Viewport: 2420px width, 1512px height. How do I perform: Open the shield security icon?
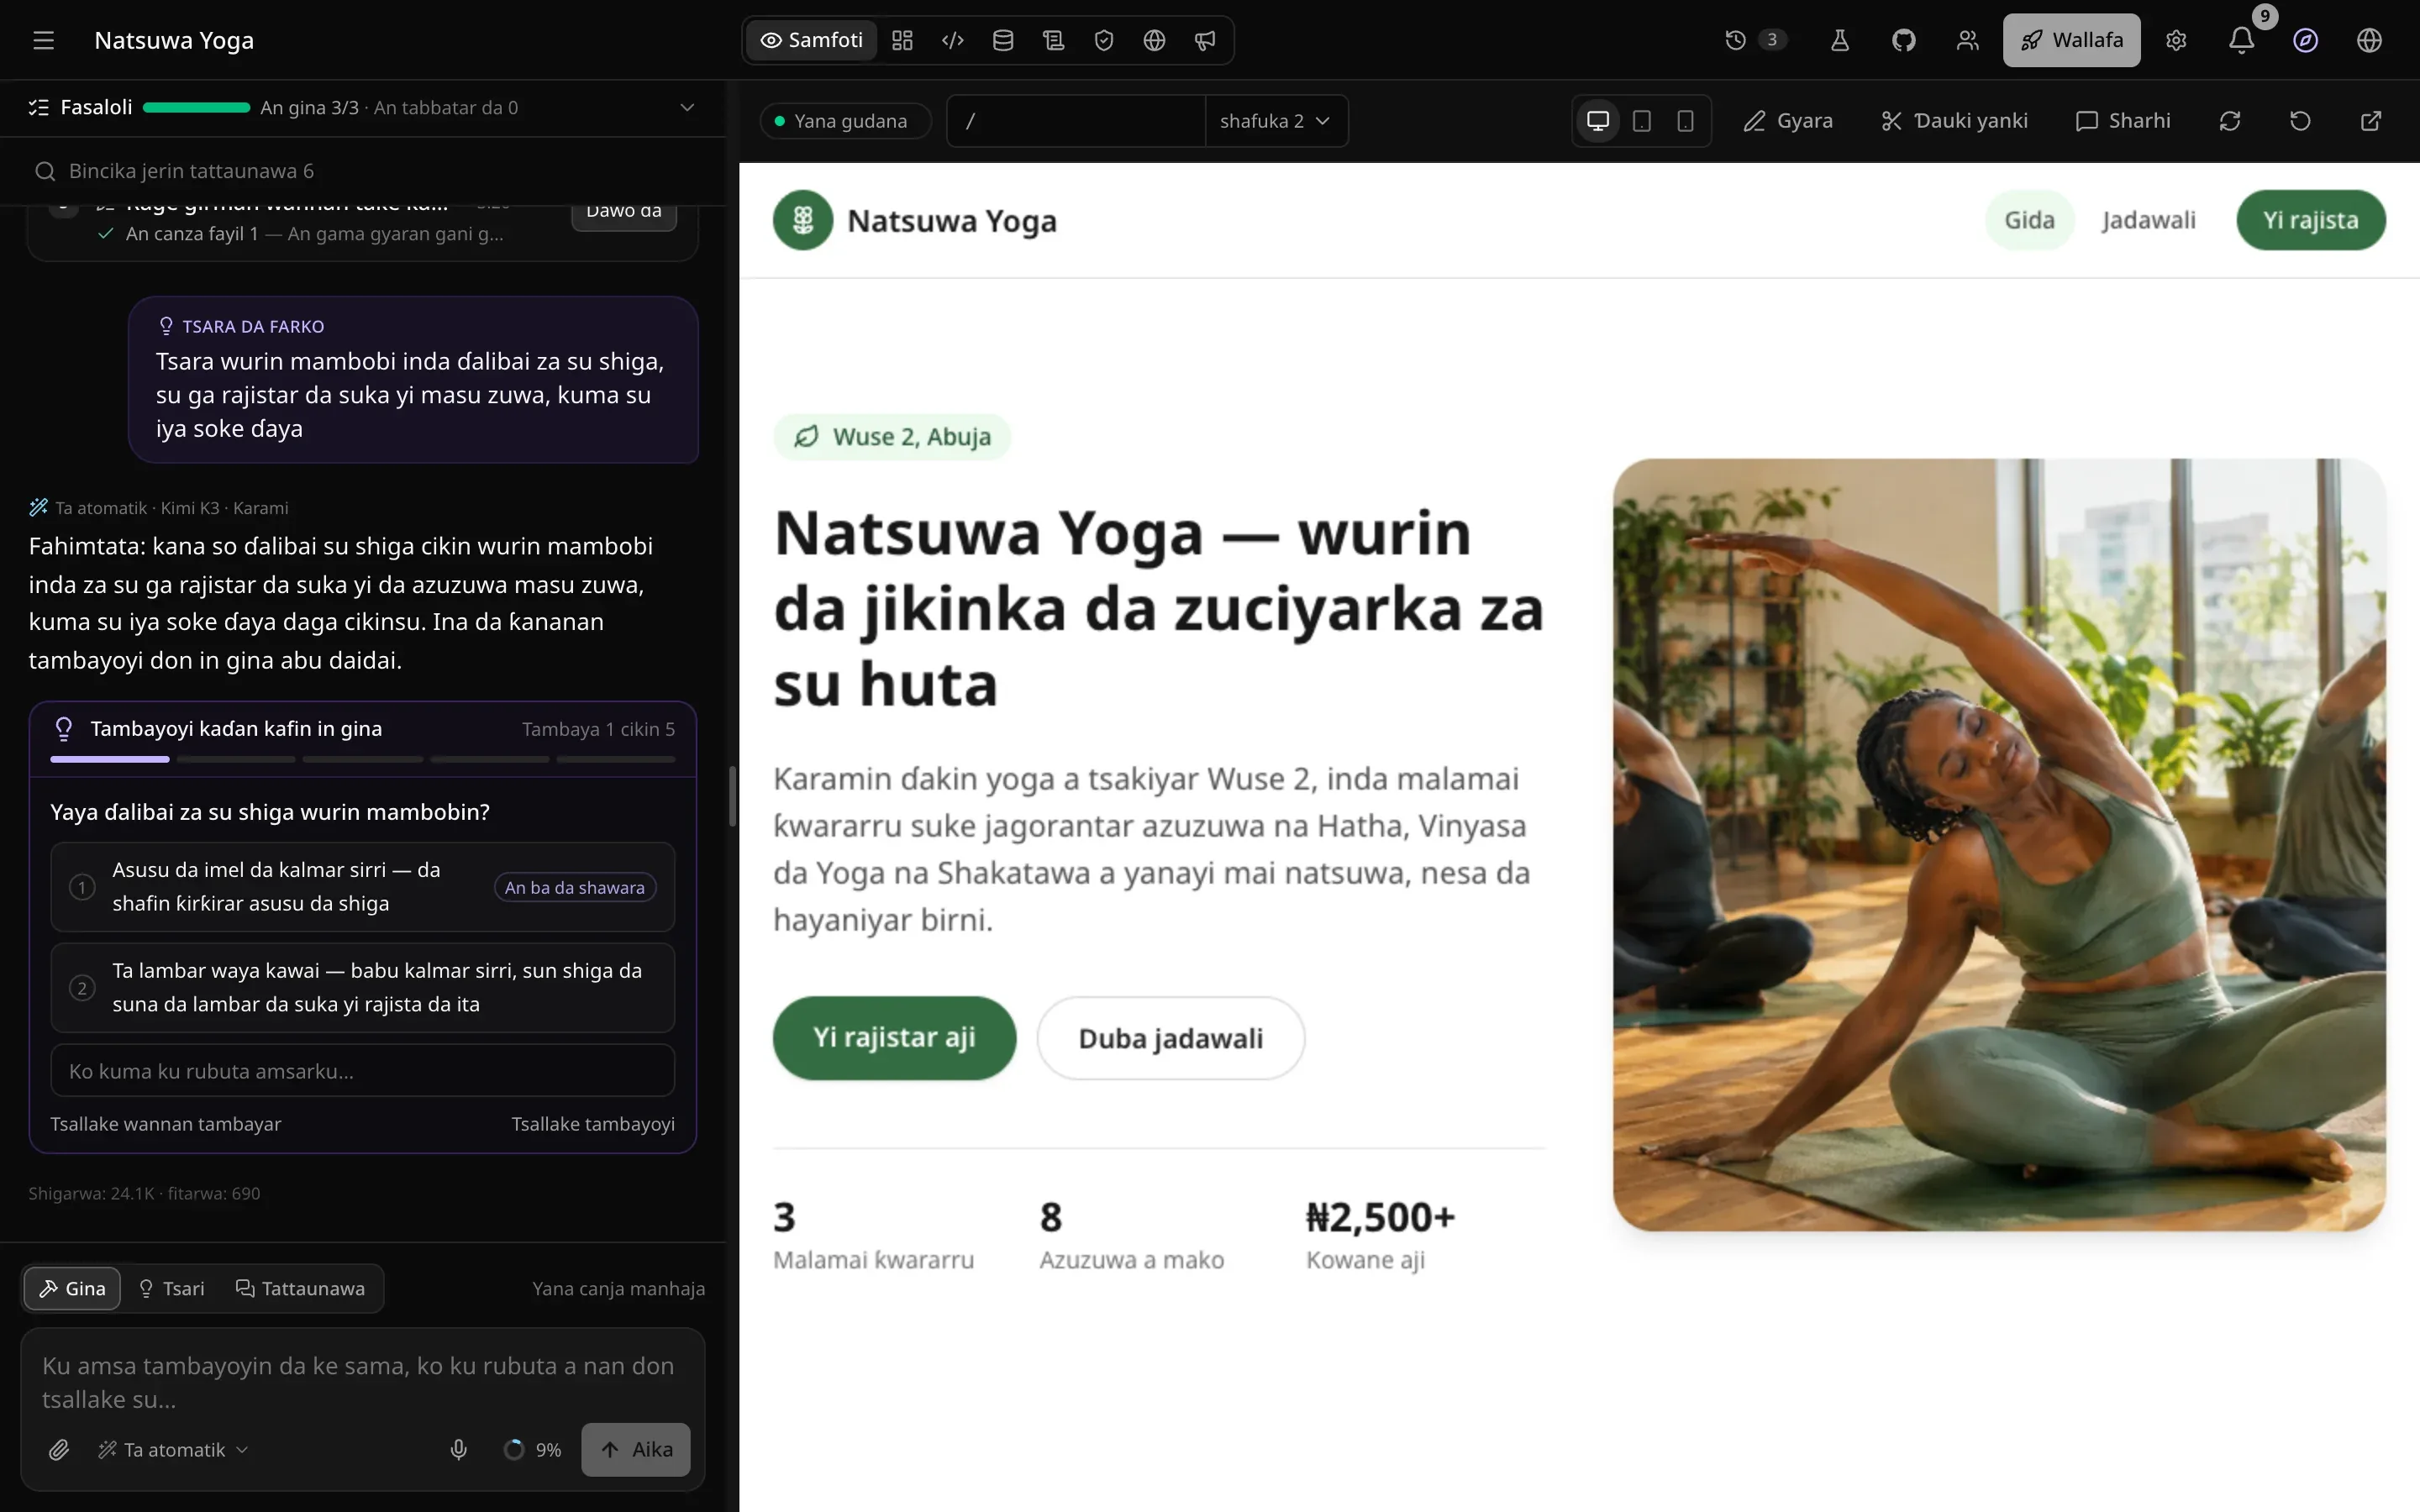pyautogui.click(x=1104, y=40)
